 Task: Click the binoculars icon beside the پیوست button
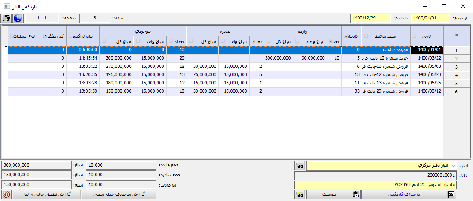pos(300,194)
